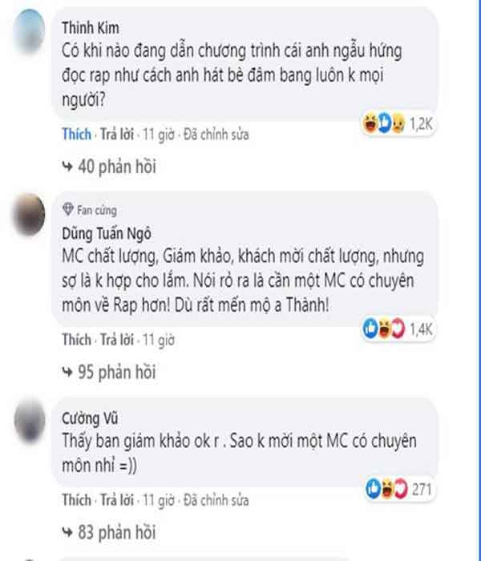Click the Fan cứng diamond badge
481x561 pixels.
pos(68,209)
